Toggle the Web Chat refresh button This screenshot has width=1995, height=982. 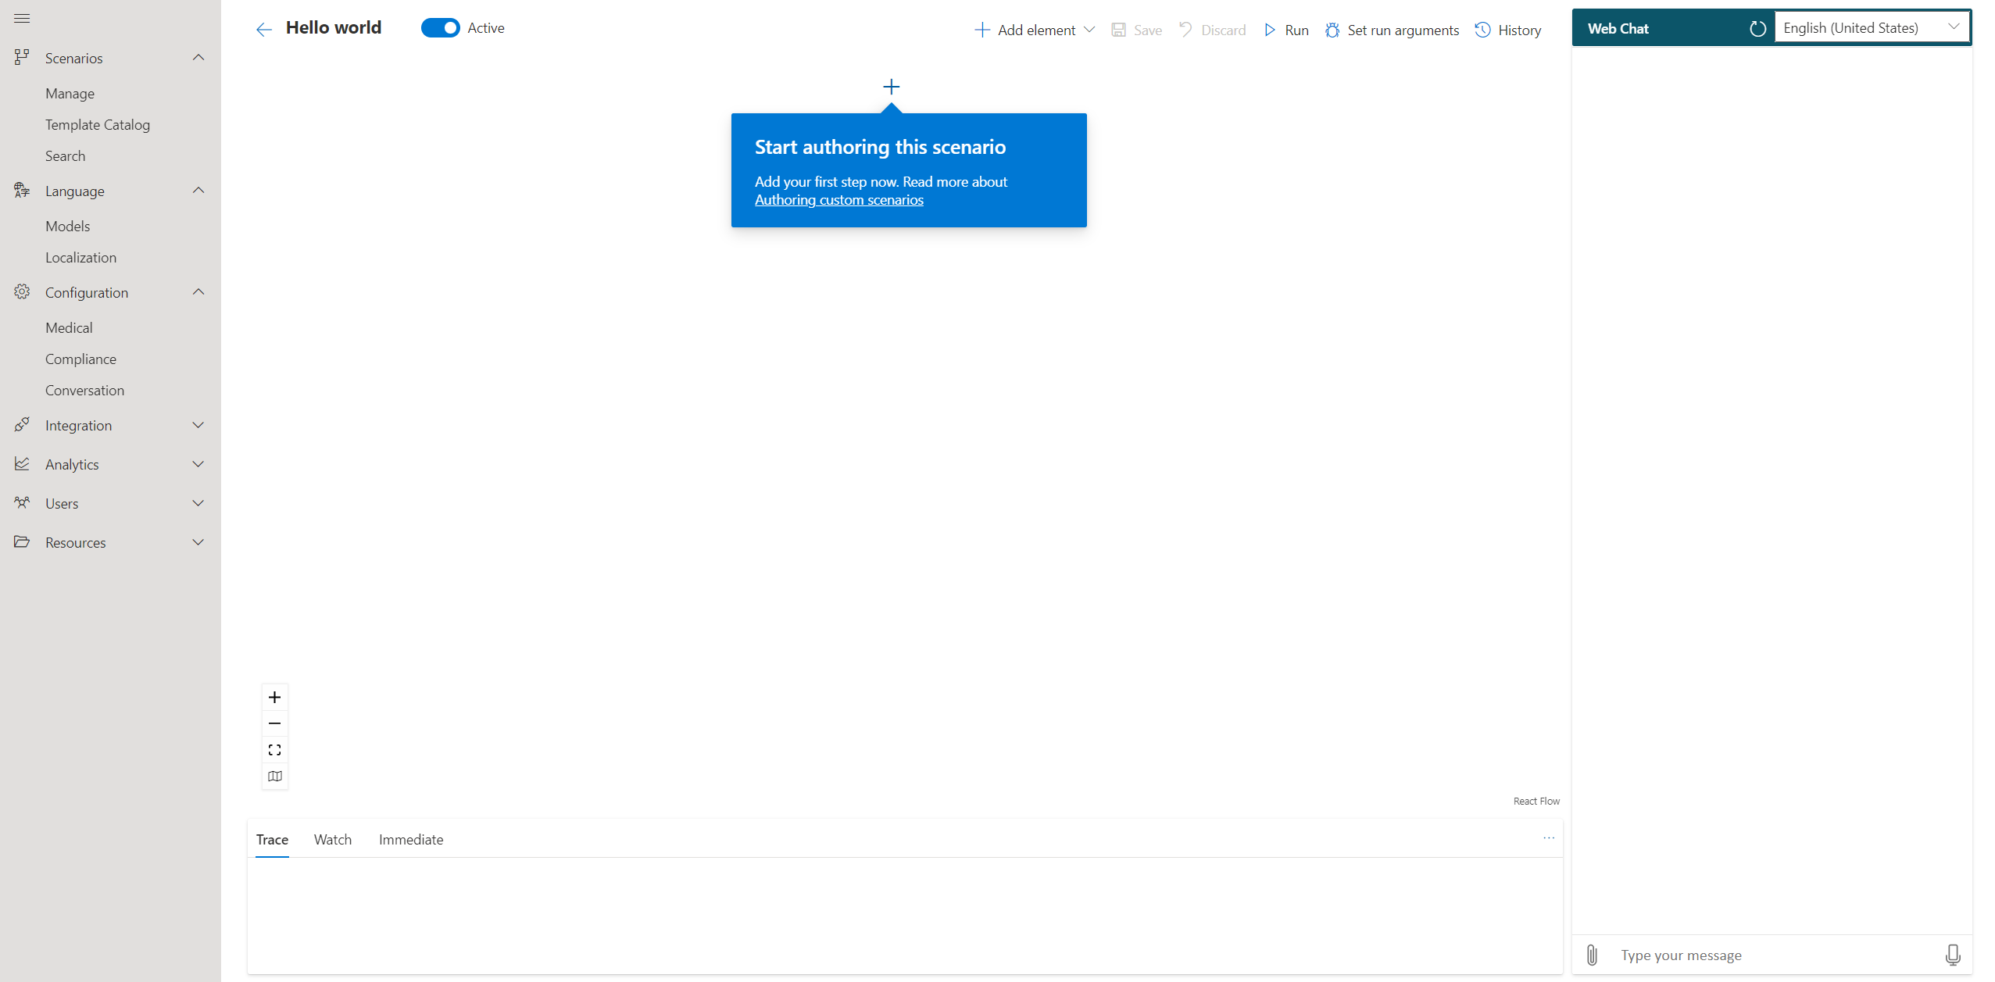(x=1756, y=27)
